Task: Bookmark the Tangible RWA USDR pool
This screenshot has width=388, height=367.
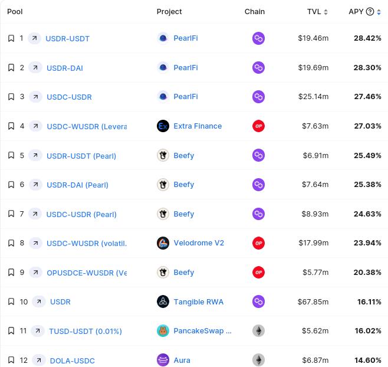Action: 11,302
